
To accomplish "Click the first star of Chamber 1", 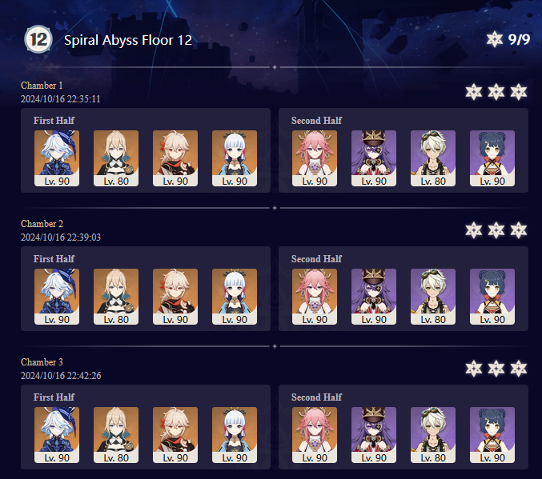I will (474, 92).
